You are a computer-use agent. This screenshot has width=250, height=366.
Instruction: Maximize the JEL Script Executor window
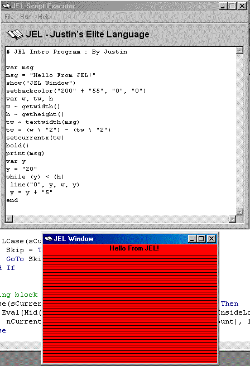tap(232, 6)
